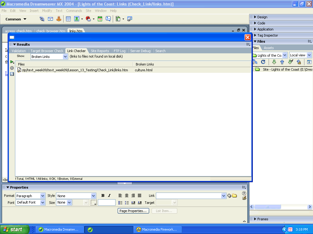Image resolution: width=313 pixels, height=234 pixels.
Task: Click the Media insert icon
Action: (x=88, y=19)
